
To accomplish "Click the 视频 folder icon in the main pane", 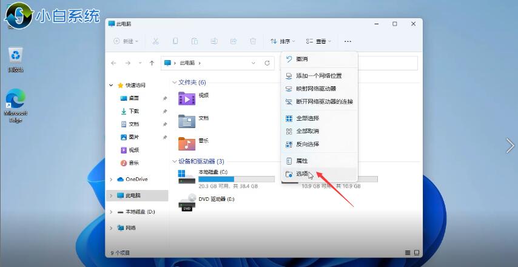I will [187, 98].
